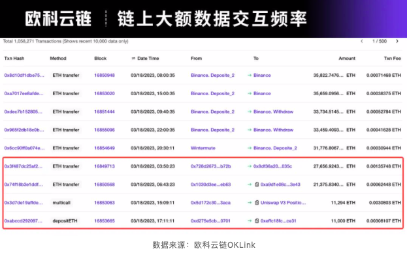The height and width of the screenshot is (253, 407).
Task: Open transaction hash 0xdec7b152805...
Action: (x=23, y=112)
